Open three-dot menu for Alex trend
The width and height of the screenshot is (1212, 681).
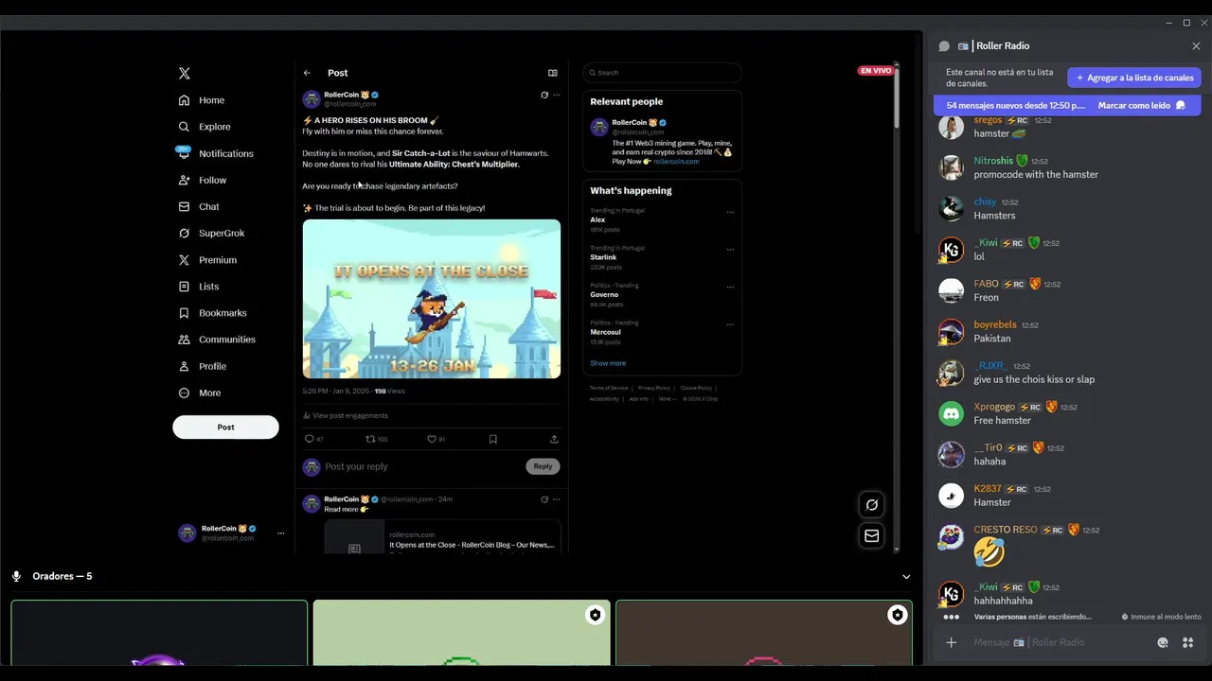pos(730,212)
